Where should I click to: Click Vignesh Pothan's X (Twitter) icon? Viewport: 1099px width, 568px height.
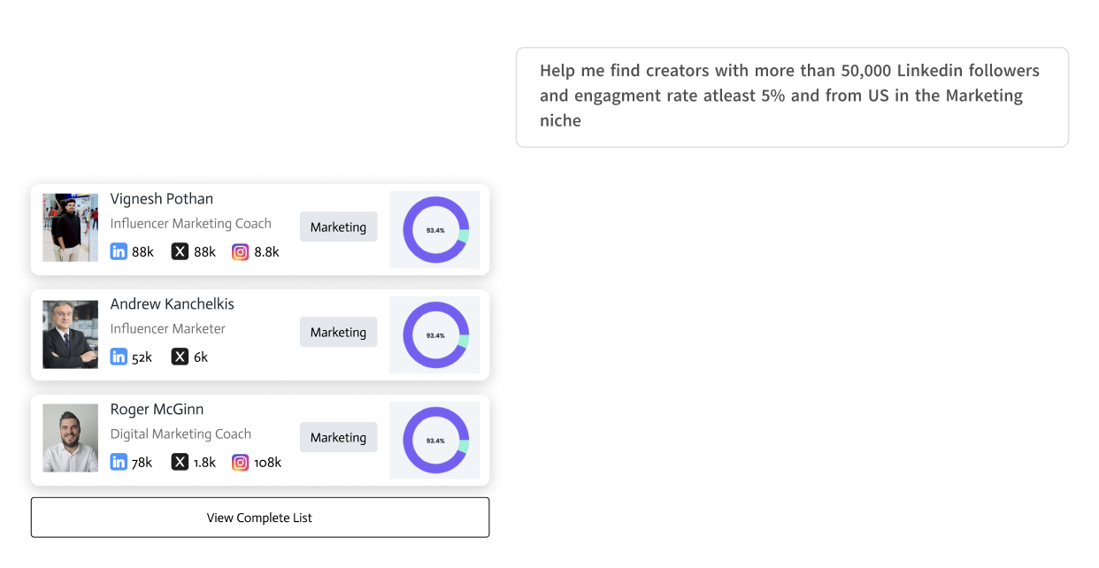tap(180, 251)
